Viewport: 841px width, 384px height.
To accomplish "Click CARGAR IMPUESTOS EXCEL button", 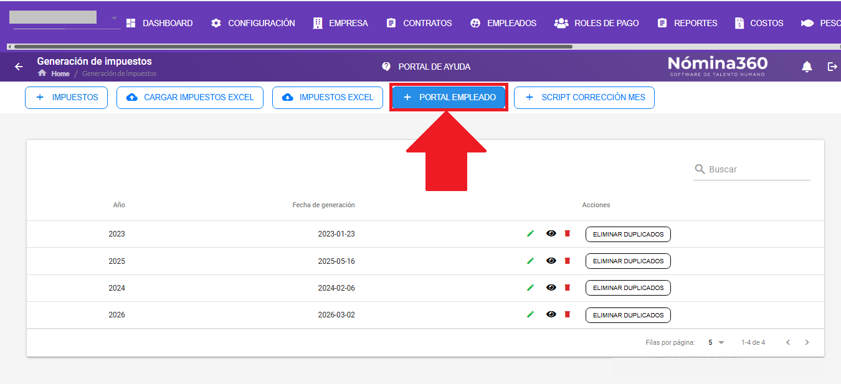I will [x=190, y=98].
